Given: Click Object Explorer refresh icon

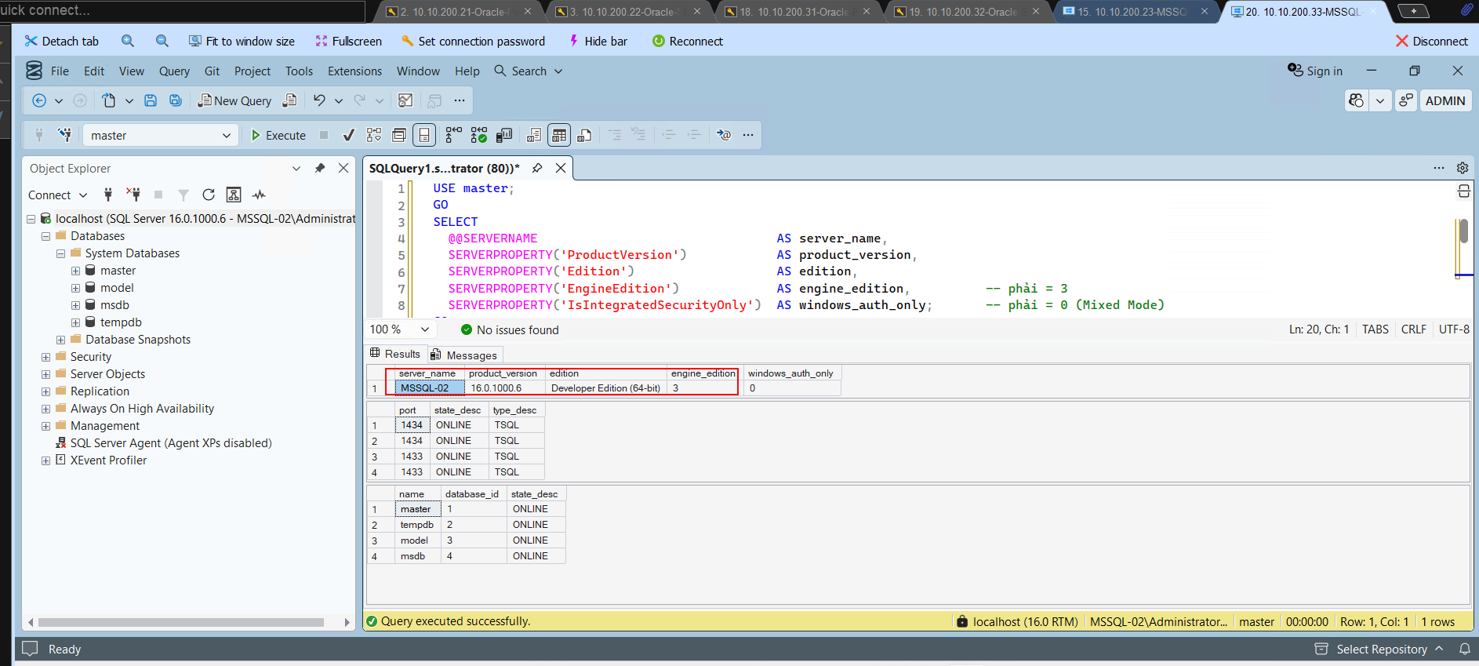Looking at the screenshot, I should click(x=208, y=195).
